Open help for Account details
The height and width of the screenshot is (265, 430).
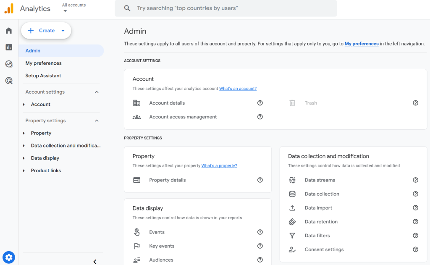[x=260, y=103]
